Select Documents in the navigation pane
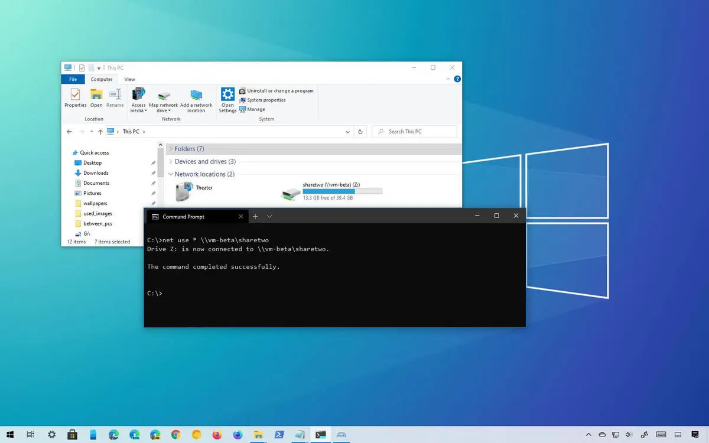 (x=92, y=183)
